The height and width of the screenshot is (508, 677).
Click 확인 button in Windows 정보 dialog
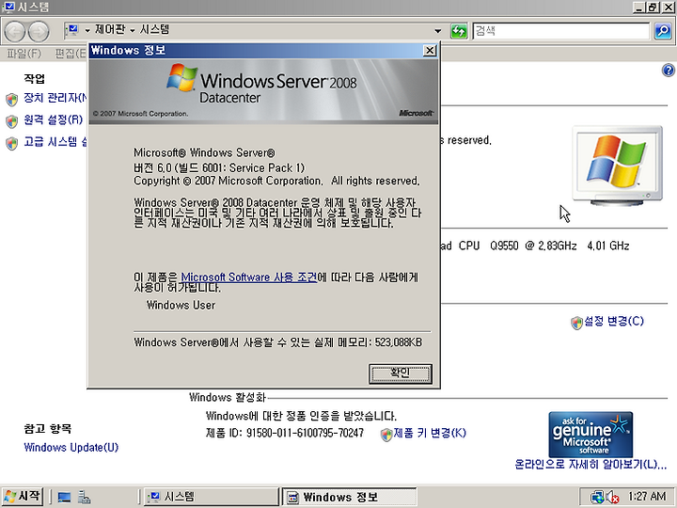point(401,373)
